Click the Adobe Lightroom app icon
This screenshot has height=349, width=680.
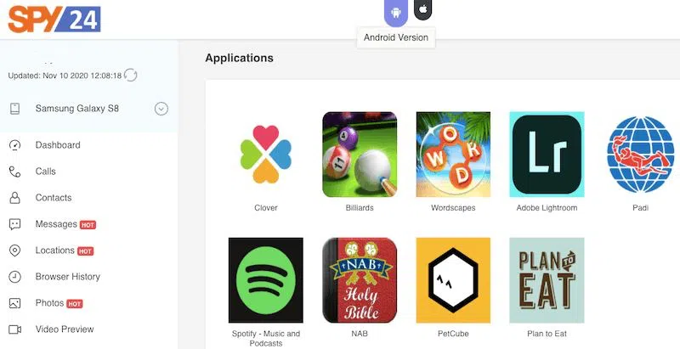click(x=547, y=155)
